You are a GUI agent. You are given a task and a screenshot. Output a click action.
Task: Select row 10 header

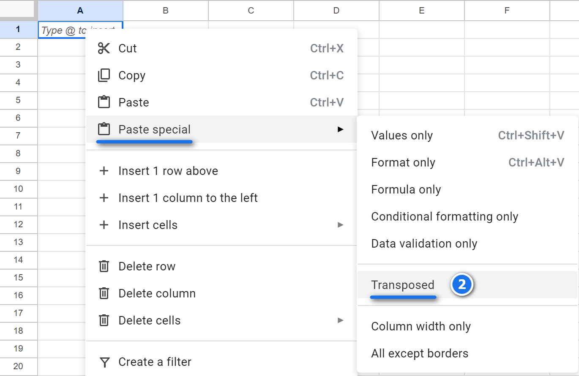[x=19, y=189]
